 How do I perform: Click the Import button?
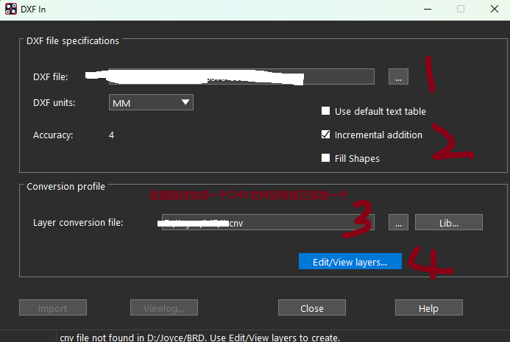point(53,307)
